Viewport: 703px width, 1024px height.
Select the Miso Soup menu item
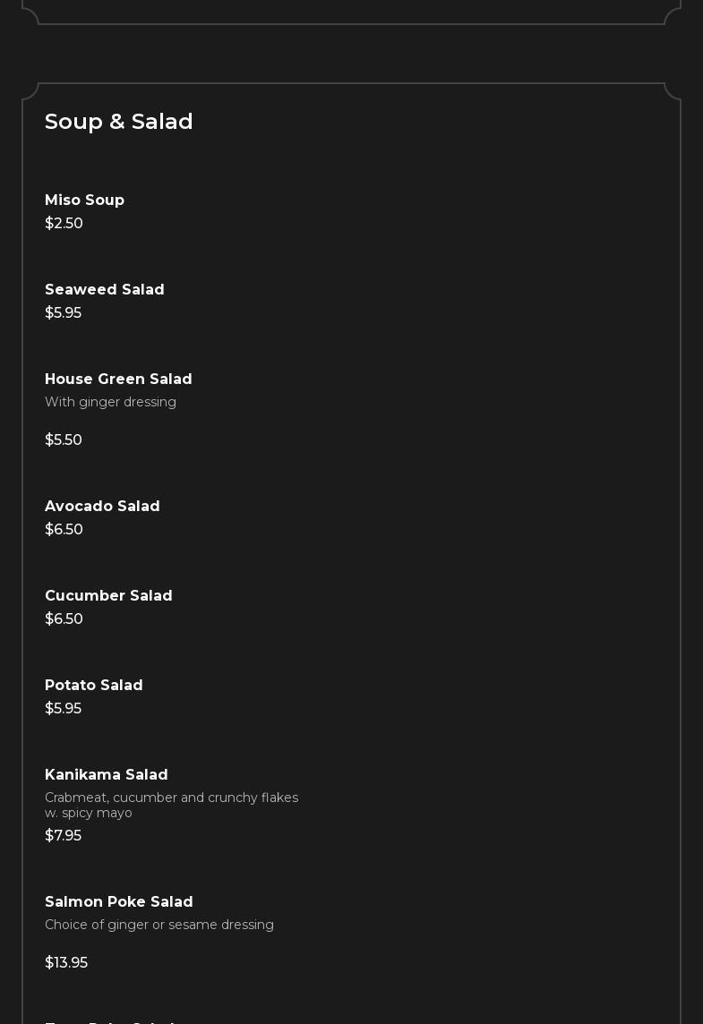(x=84, y=201)
